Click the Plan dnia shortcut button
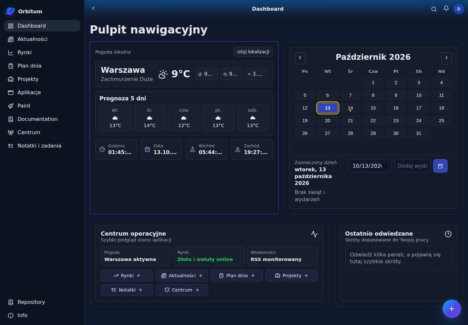 click(237, 276)
